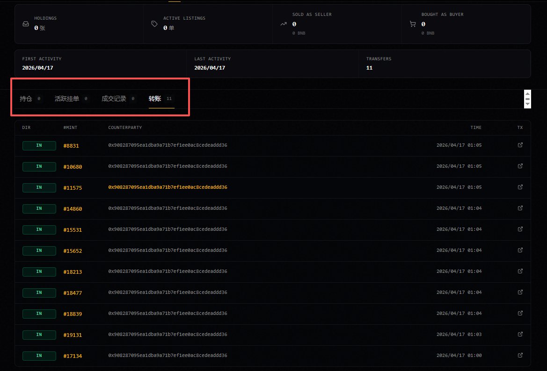Open transaction link for mint #14860

(520, 208)
